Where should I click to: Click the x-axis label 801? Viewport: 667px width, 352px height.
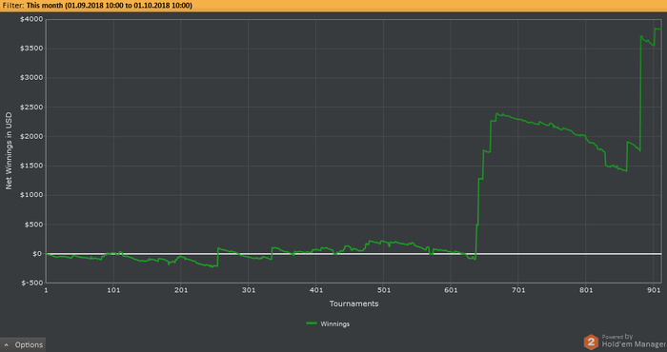click(x=586, y=290)
